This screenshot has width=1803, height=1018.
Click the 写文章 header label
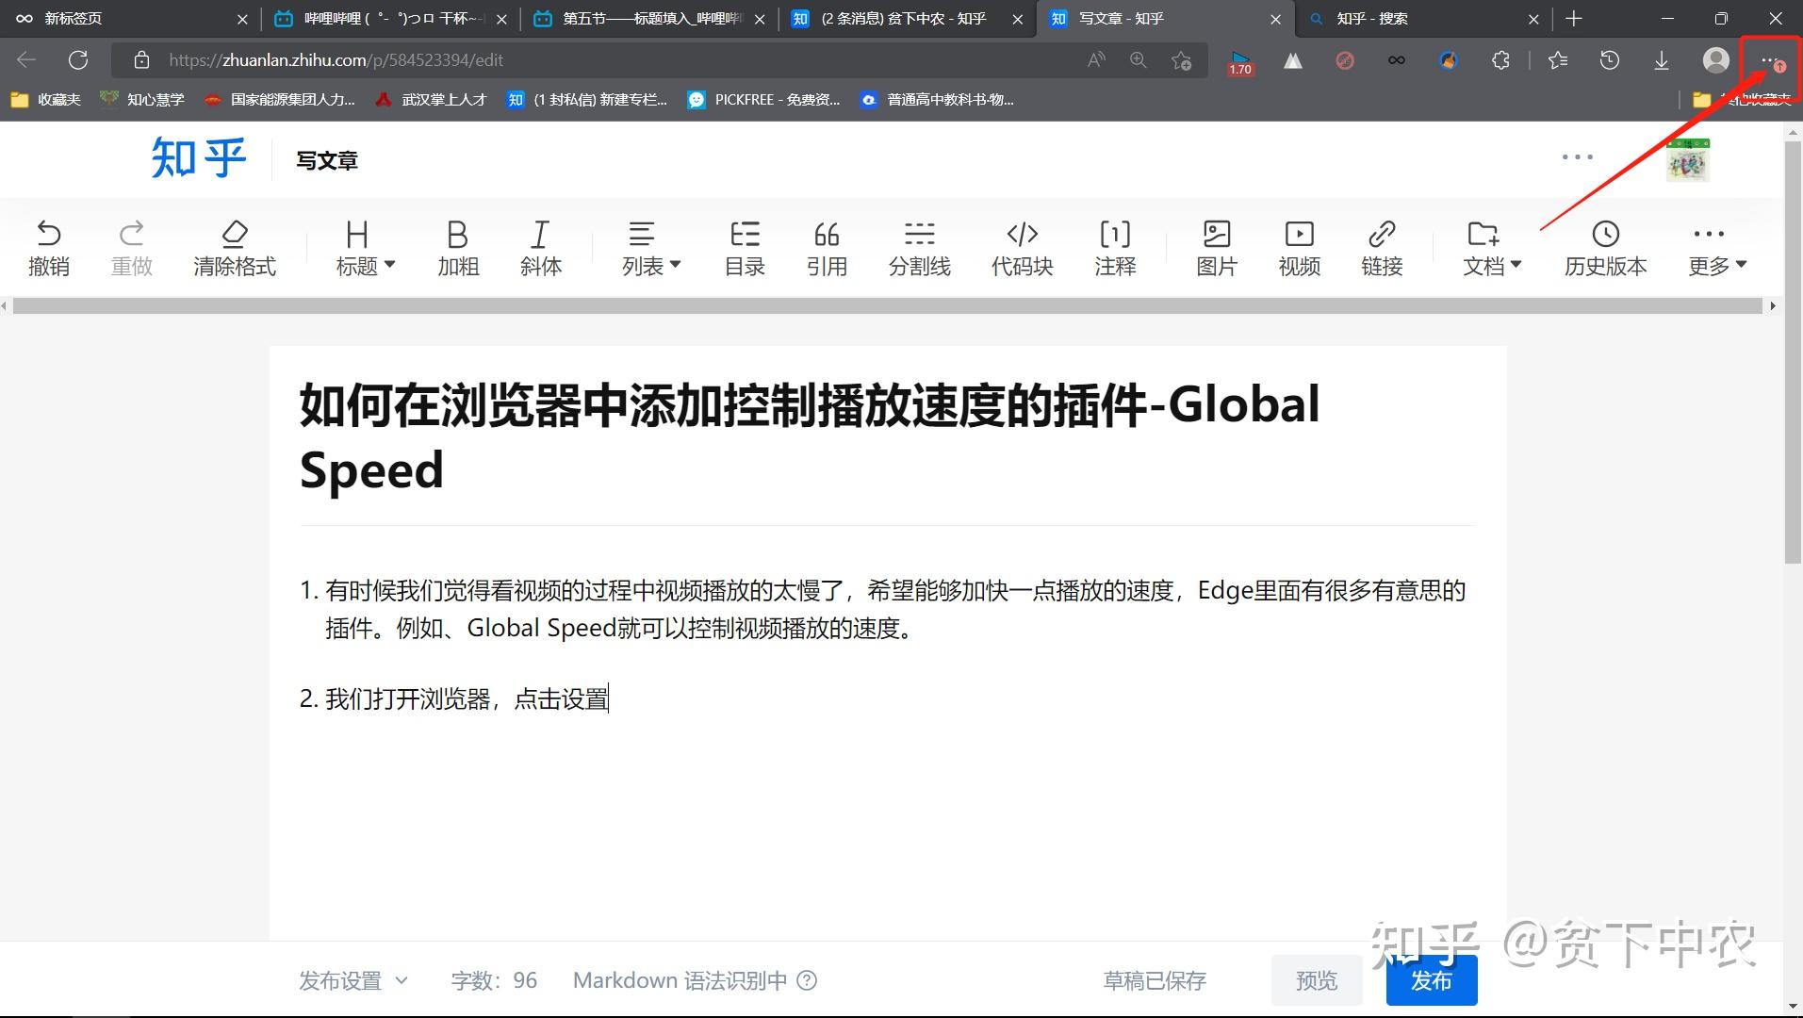point(327,160)
